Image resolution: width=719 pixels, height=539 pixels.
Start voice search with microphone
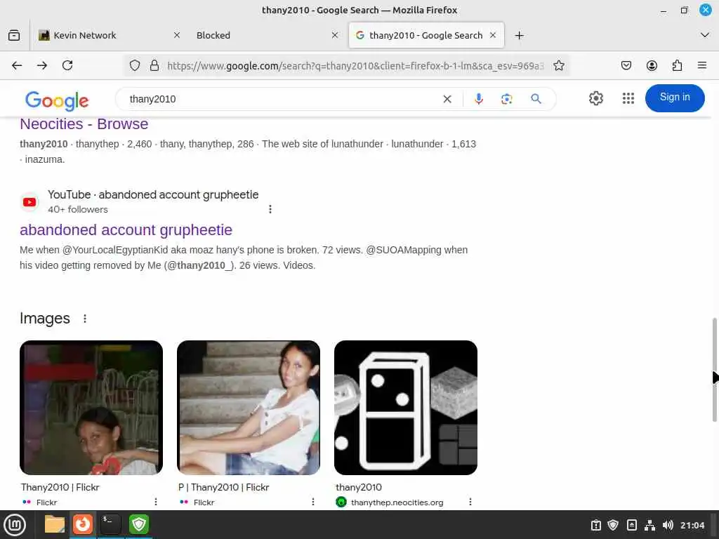tap(479, 99)
